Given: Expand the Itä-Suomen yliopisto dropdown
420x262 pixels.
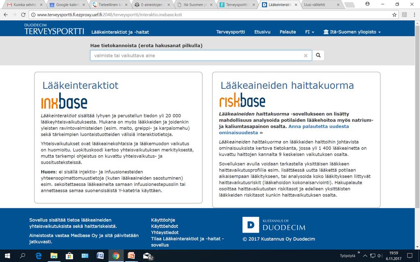Looking at the screenshot, I should 352,32.
